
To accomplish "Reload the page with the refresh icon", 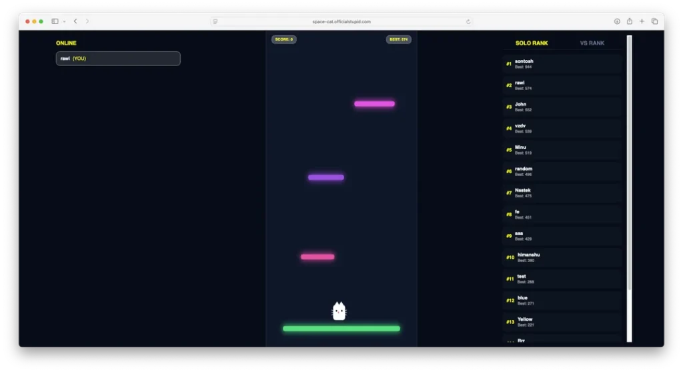I will tap(468, 21).
